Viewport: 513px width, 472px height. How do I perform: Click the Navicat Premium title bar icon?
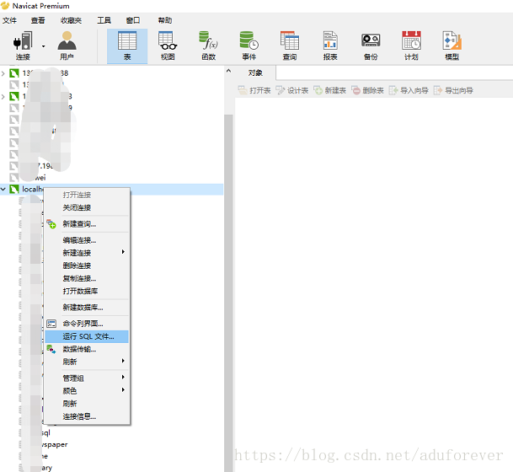pos(5,6)
